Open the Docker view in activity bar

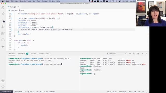click(x=3, y=47)
